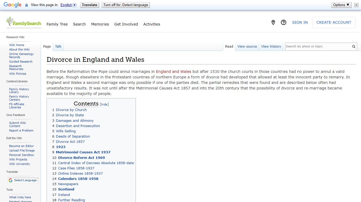Open What links here
361x202 pixels.
pos(20,197)
